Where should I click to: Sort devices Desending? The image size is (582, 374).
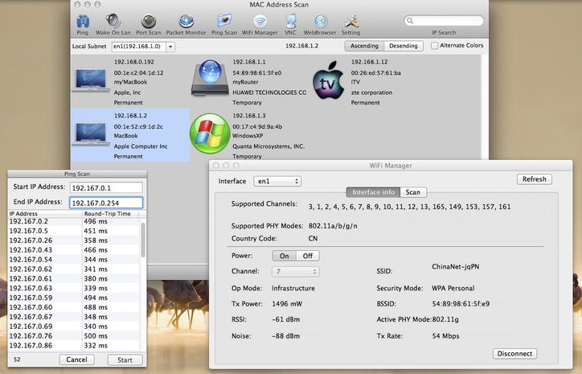[x=404, y=46]
